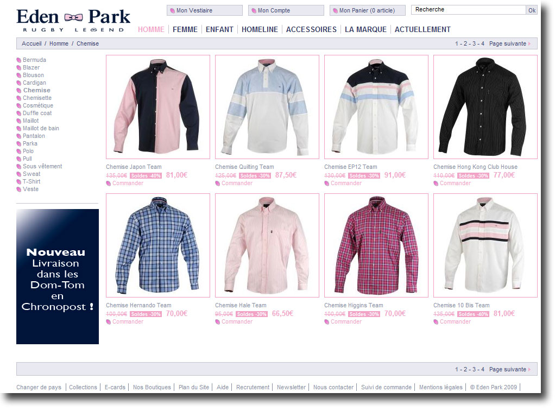Screen dimensions: 555x411
Task: Click the ball icon next to Parka
Action: [x=19, y=143]
